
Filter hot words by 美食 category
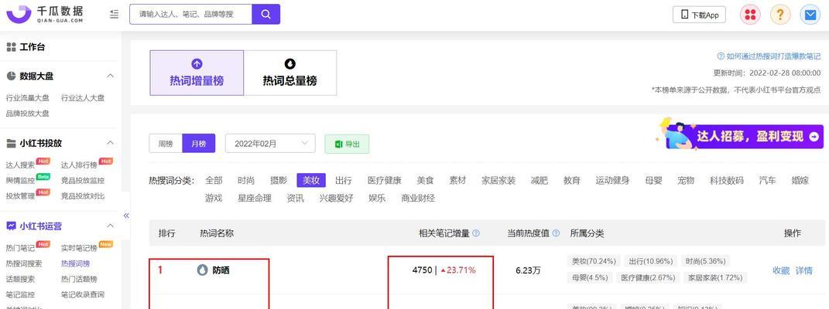click(x=425, y=180)
